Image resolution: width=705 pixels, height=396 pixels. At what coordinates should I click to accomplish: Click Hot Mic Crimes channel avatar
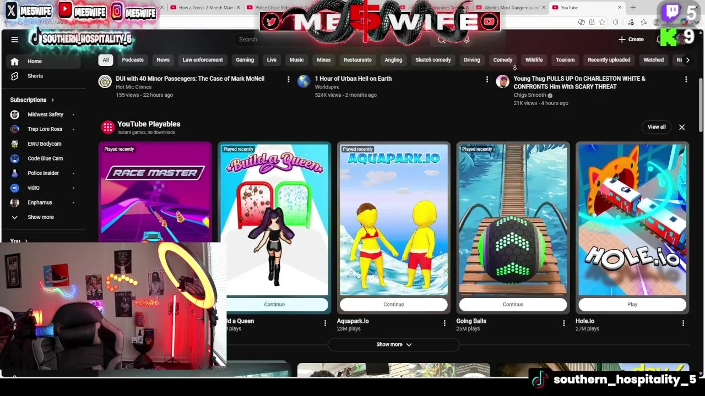[x=105, y=81]
